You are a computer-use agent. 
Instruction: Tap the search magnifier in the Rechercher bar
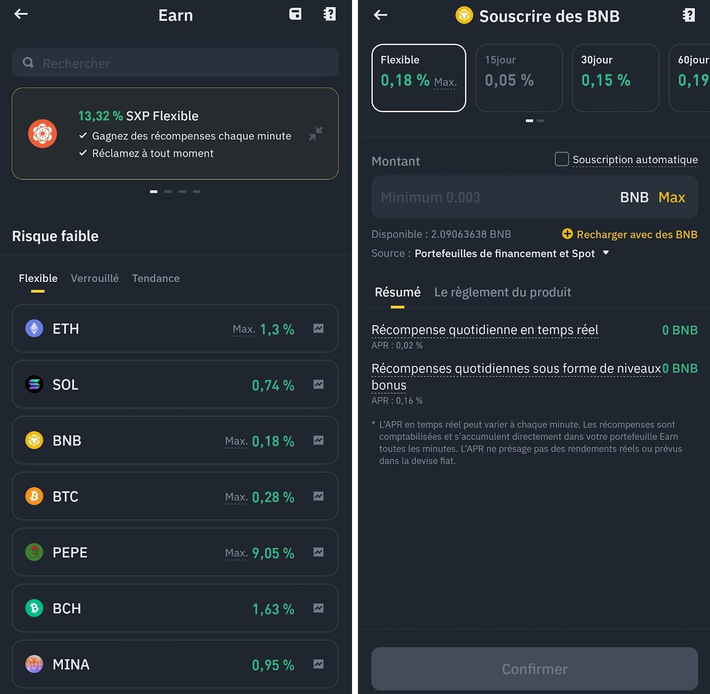28,62
